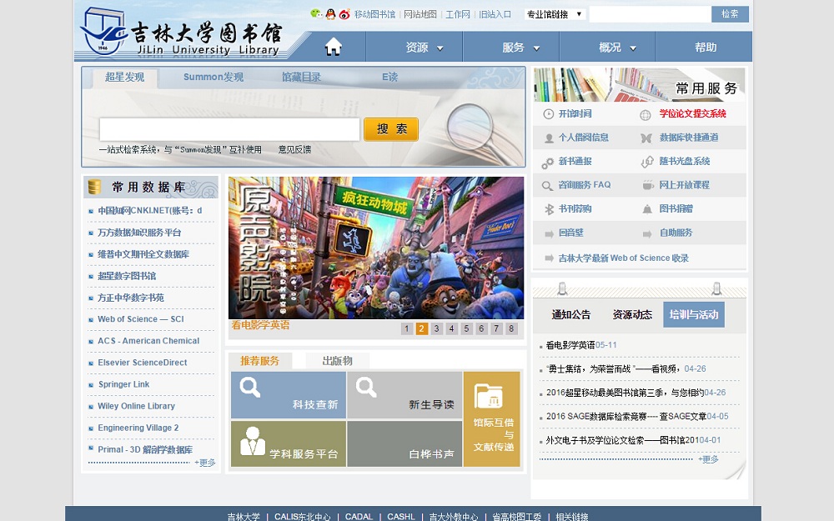Open the 专业馆链接 dropdown list
This screenshot has width=834, height=521.
[x=555, y=14]
